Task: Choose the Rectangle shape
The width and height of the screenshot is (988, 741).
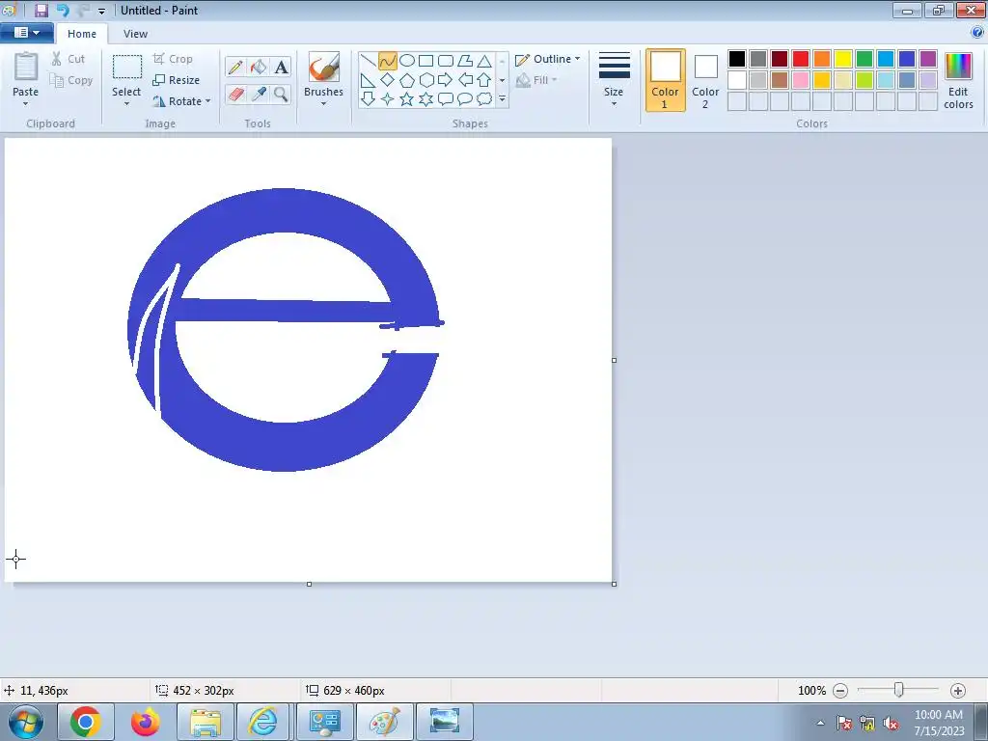Action: pos(425,61)
